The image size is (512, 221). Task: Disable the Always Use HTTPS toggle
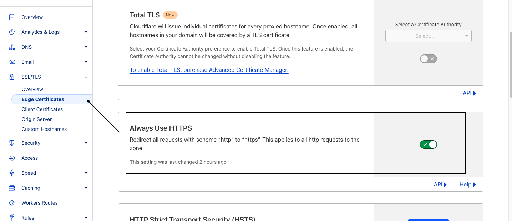(428, 144)
